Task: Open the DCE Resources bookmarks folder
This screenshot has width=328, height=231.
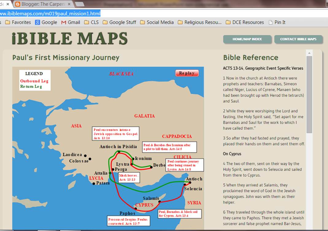Action: [245, 22]
